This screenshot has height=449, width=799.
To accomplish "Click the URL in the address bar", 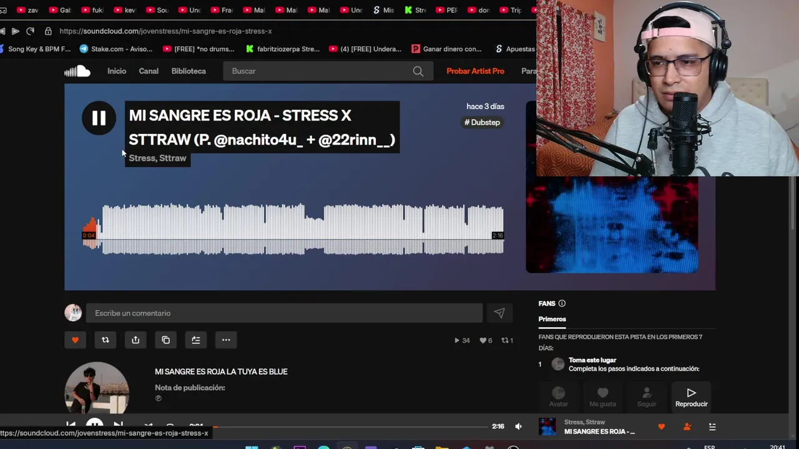I will pos(166,31).
